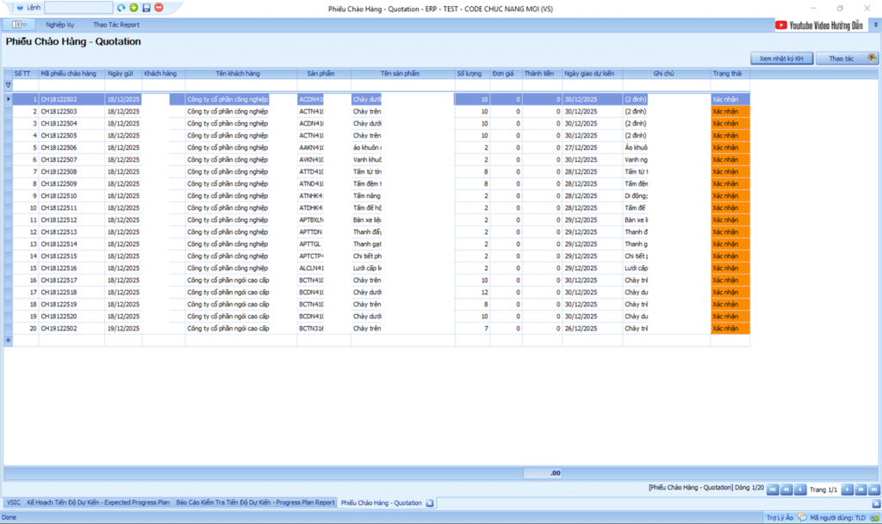
Task: Click the filter row funnel icon
Action: pos(9,85)
